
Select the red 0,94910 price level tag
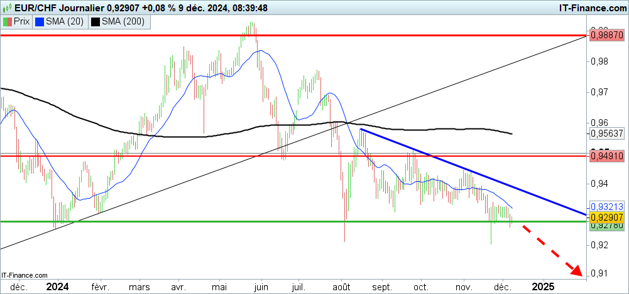[x=606, y=154]
